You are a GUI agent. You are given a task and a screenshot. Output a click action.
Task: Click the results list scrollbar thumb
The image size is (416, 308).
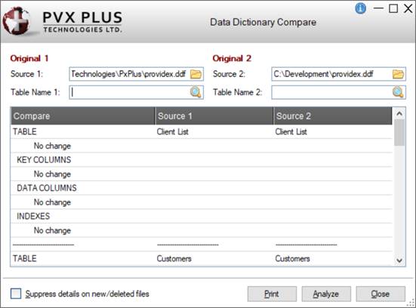point(399,133)
